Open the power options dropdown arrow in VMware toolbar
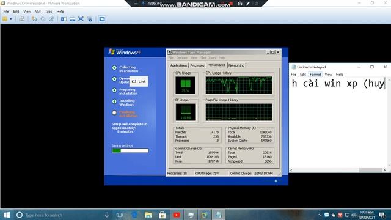 point(11,19)
